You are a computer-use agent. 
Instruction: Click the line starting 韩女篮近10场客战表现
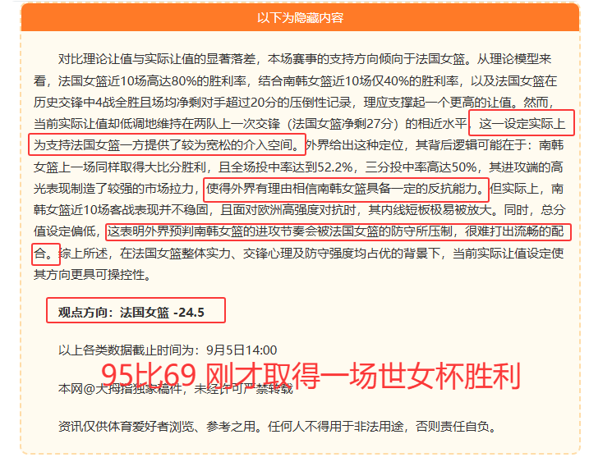[299, 210]
